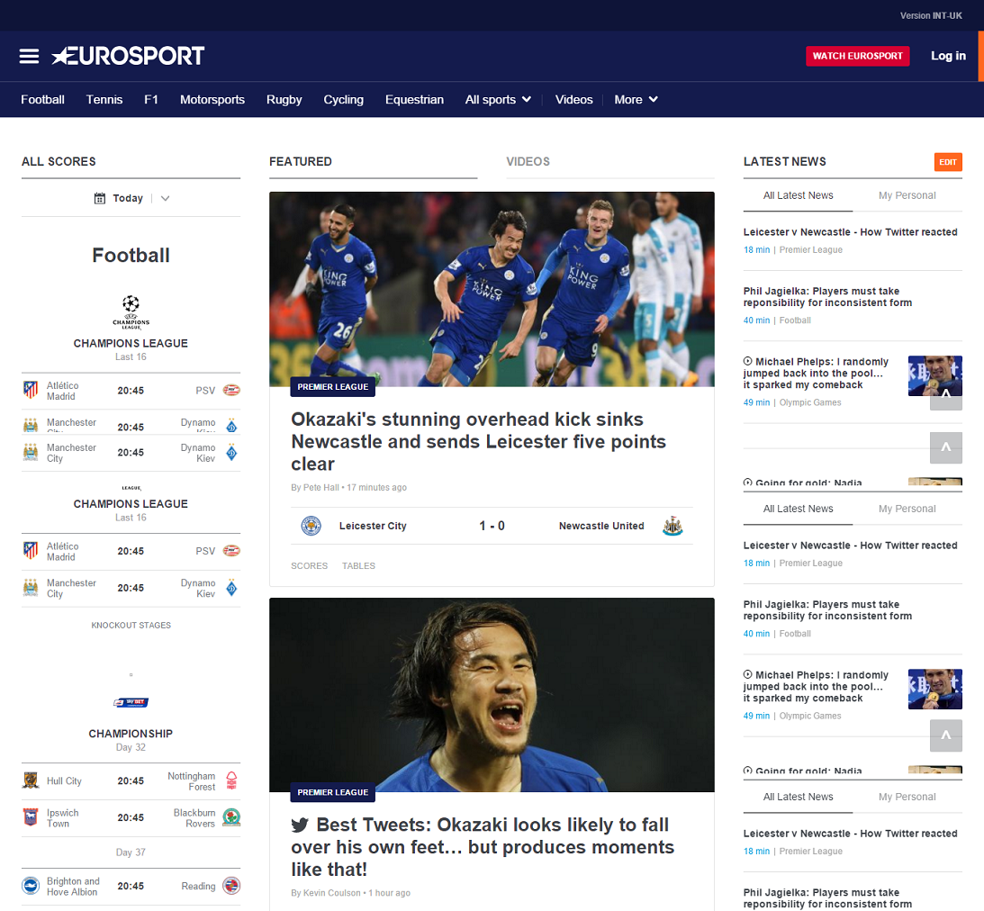The width and height of the screenshot is (984, 911).
Task: Click the 20:45 time in the Ipswich Town row
Action: pos(131,816)
